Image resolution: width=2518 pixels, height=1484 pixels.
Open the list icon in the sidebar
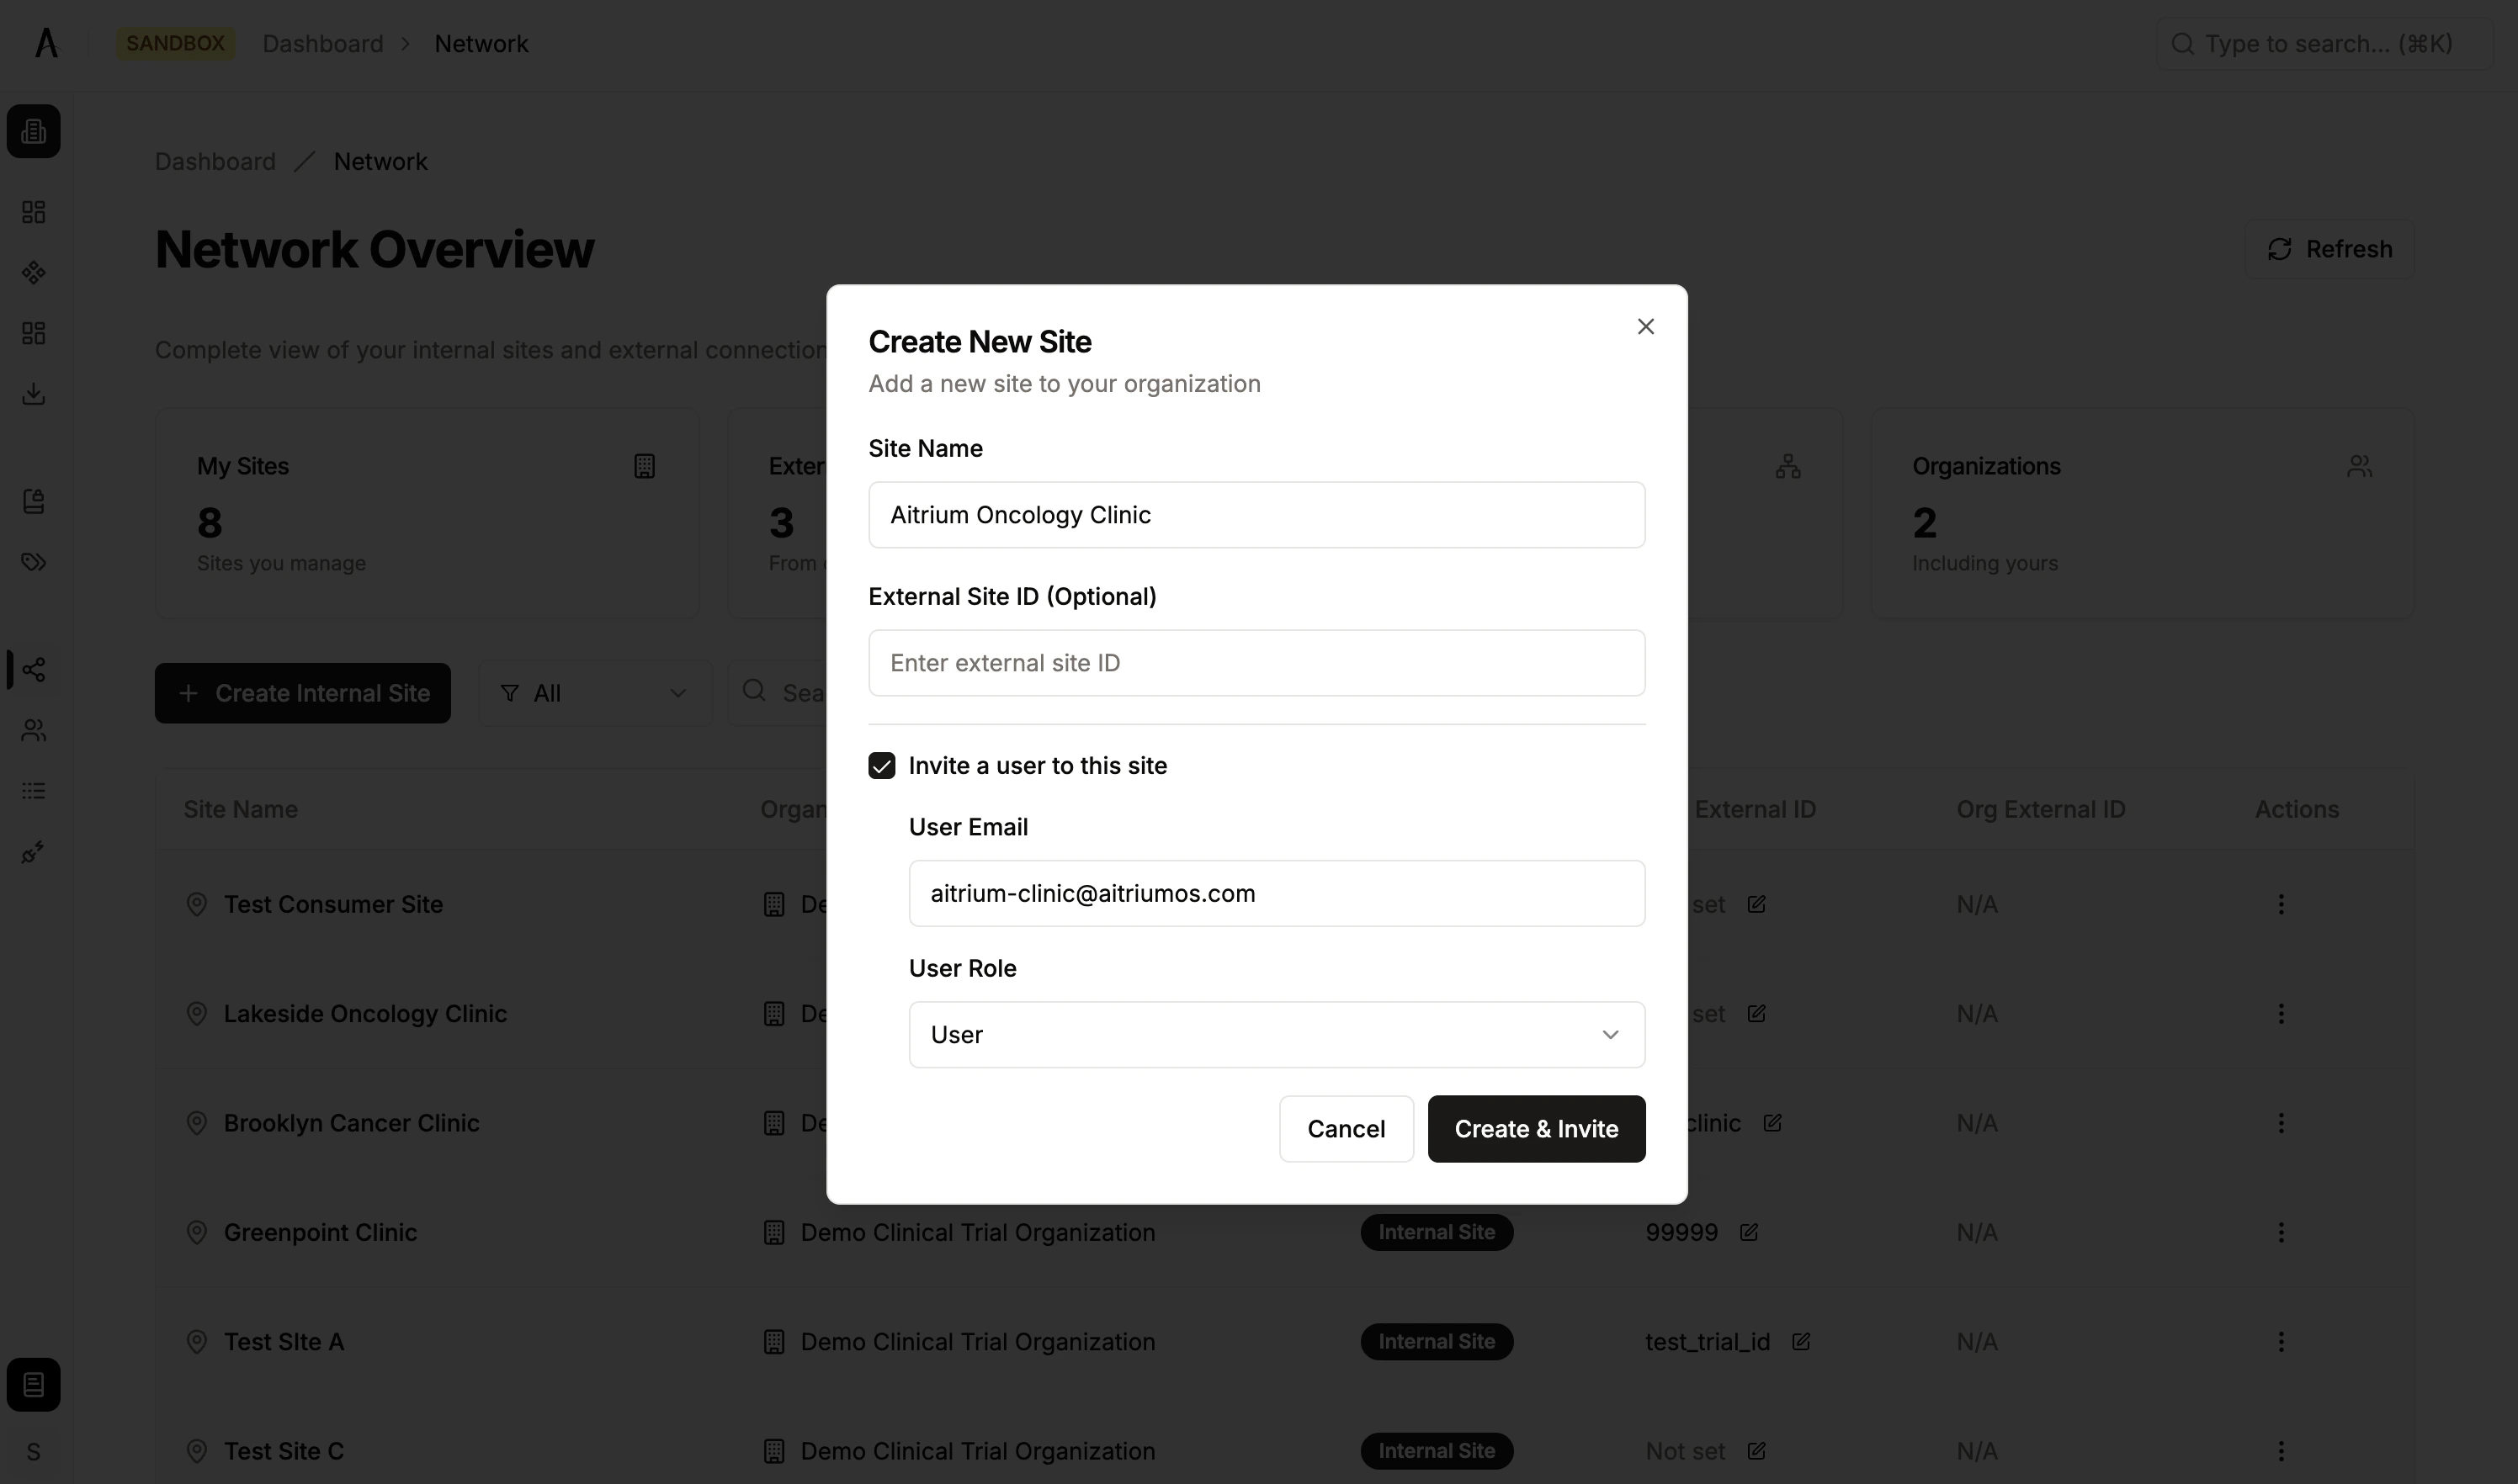33,791
